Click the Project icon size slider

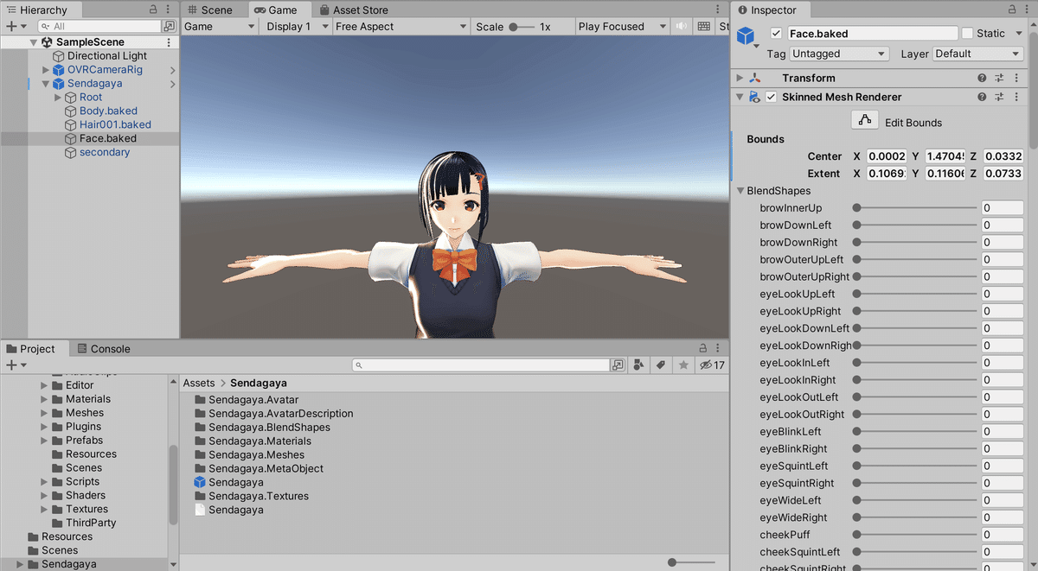tap(692, 562)
